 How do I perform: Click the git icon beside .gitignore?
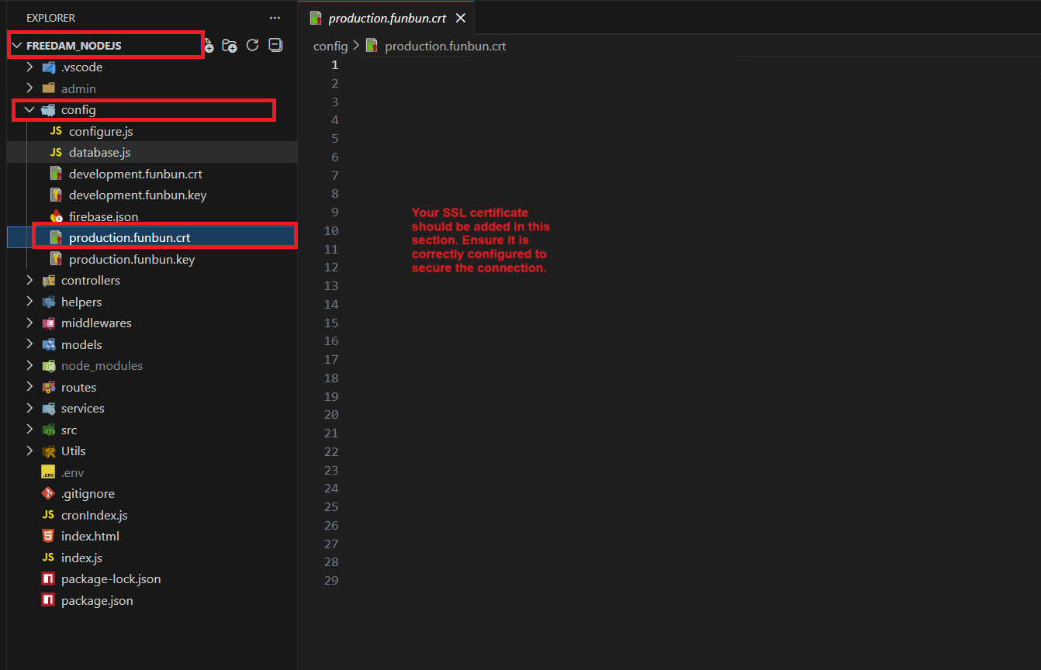click(x=48, y=494)
